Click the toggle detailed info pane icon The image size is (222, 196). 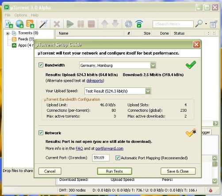(214, 24)
